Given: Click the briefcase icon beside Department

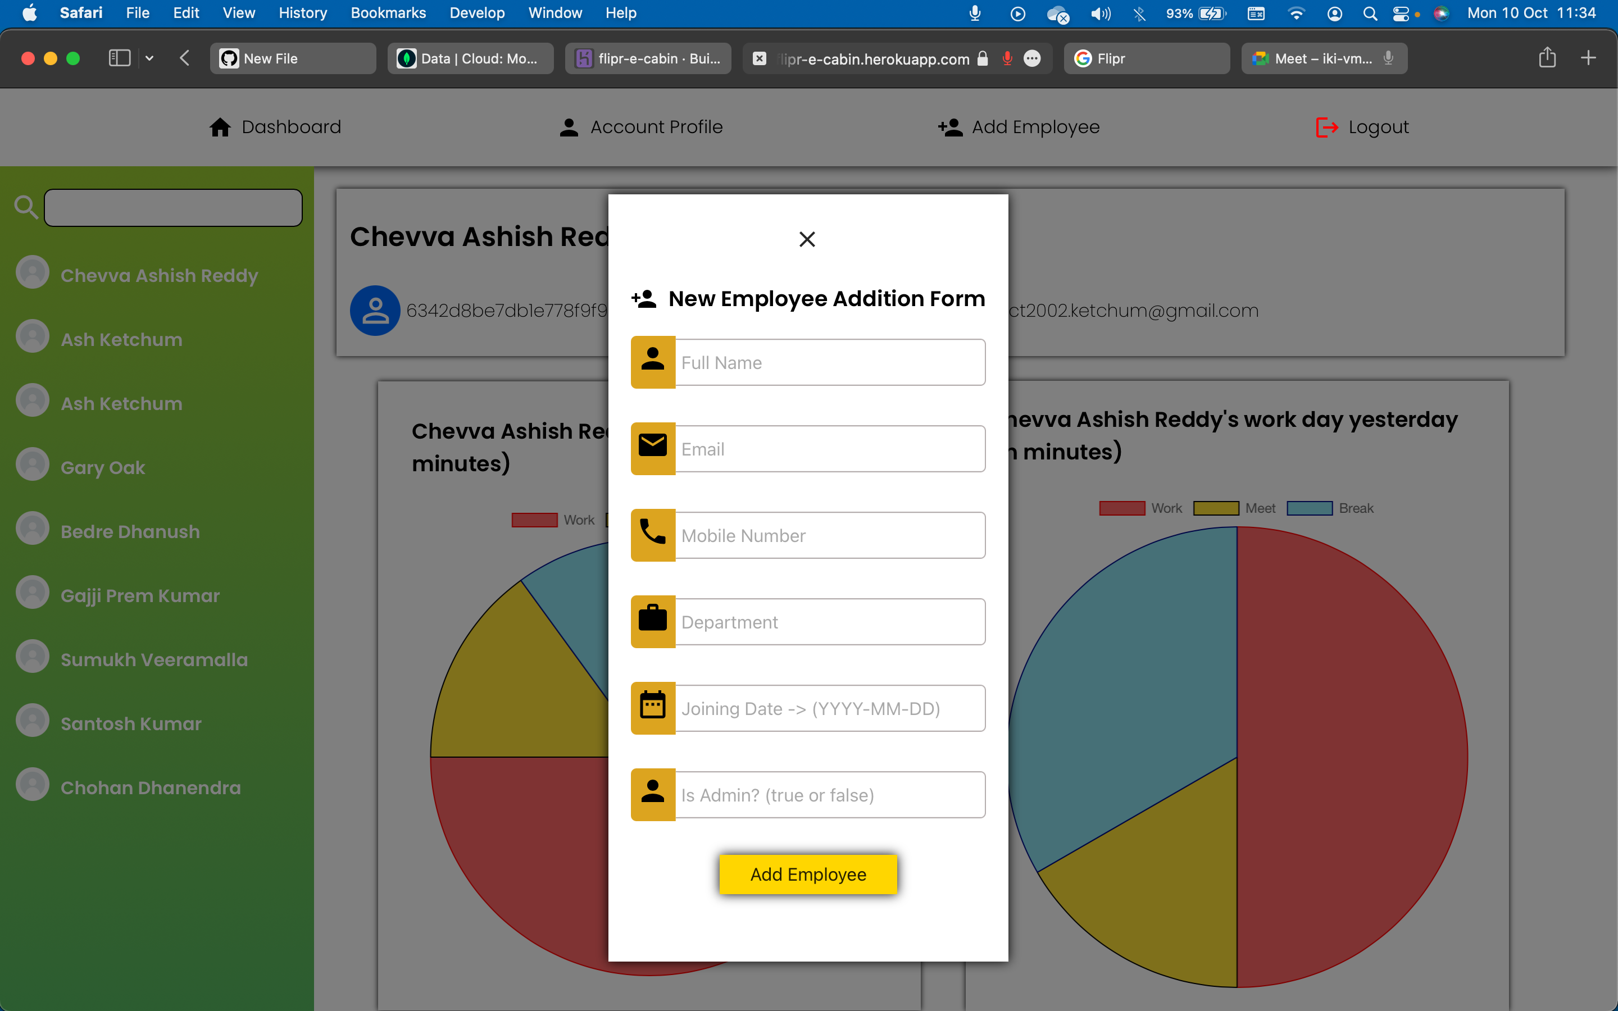Looking at the screenshot, I should (x=653, y=621).
